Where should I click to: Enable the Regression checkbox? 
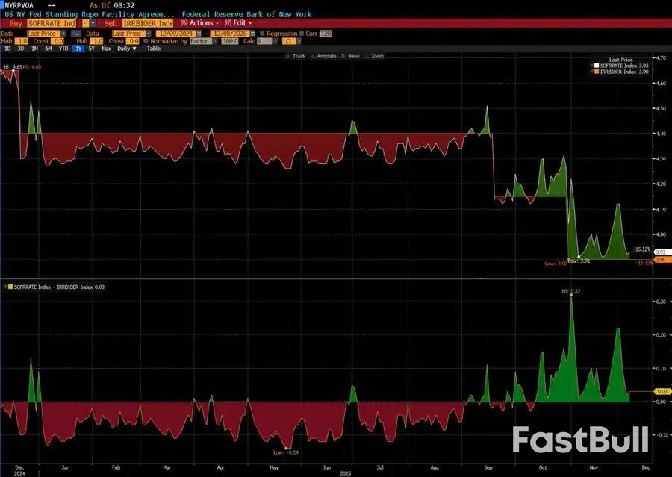(262, 34)
